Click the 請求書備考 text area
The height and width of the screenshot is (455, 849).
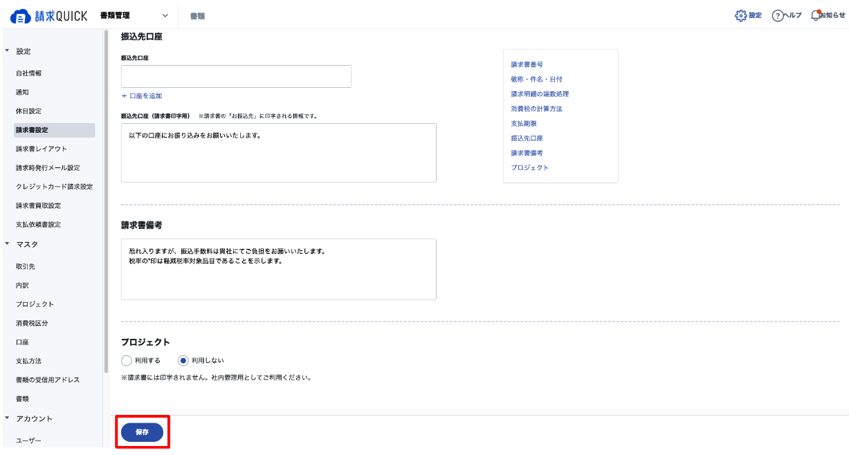278,269
